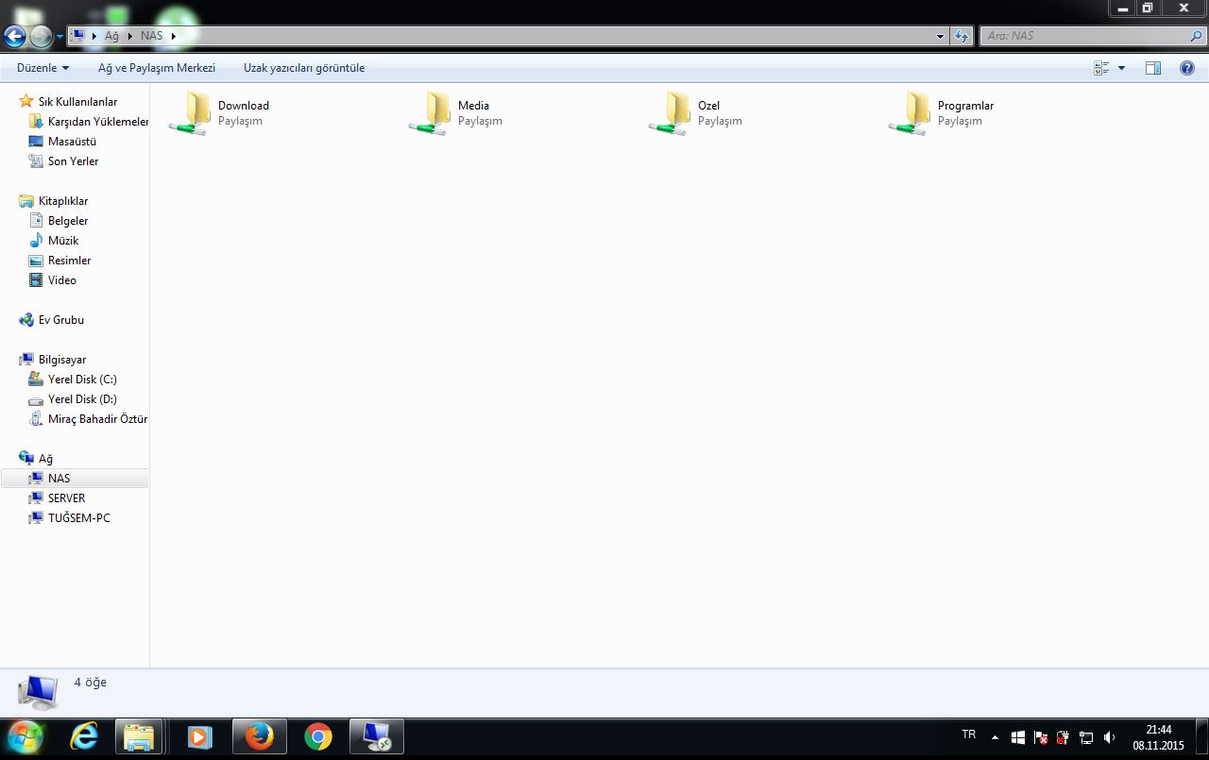Expand the arrow after NAS breadcrumb
1209x760 pixels.
point(174,36)
